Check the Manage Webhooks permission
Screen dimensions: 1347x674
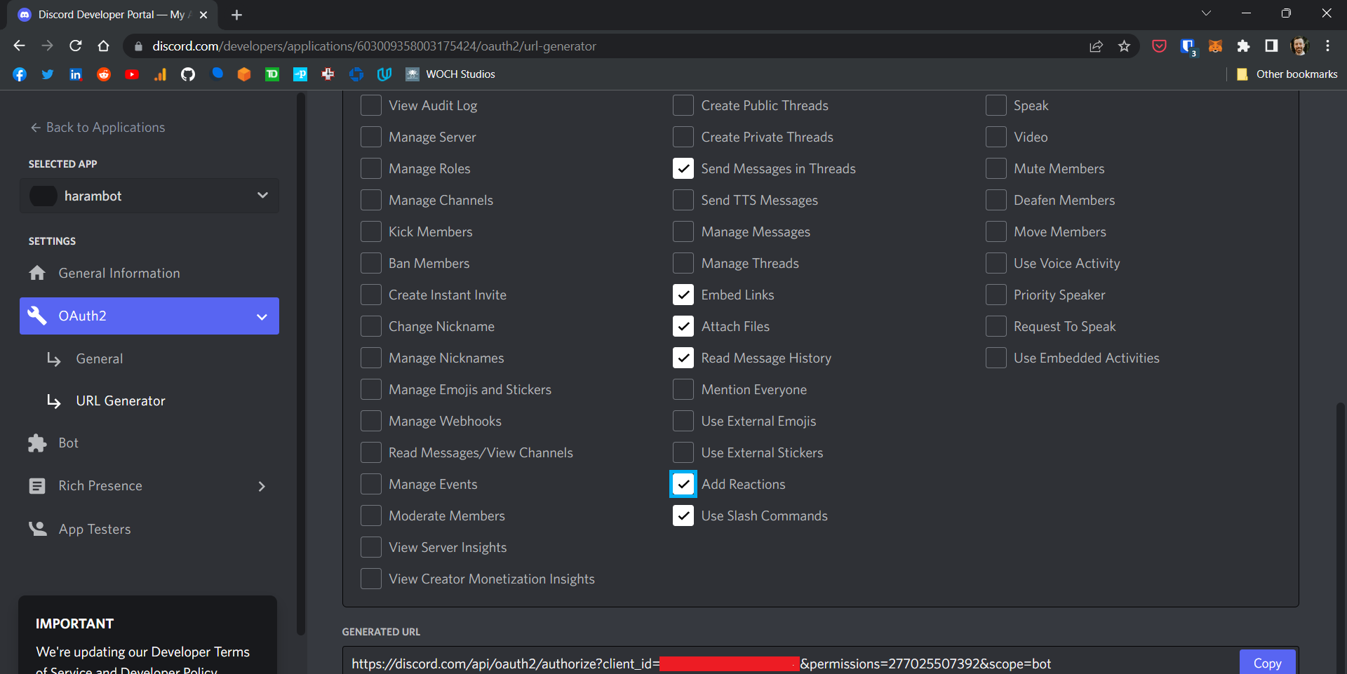coord(371,421)
